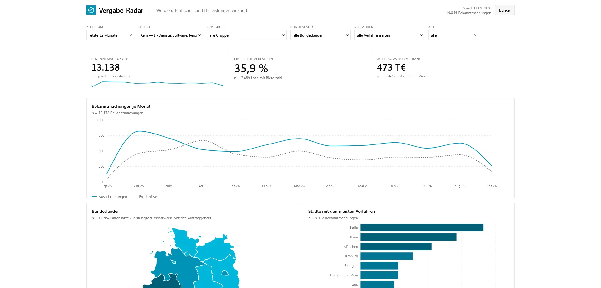Viewport: 601px width, 288px height.
Task: Toggle dark mode with Dunkel button
Action: [504, 10]
